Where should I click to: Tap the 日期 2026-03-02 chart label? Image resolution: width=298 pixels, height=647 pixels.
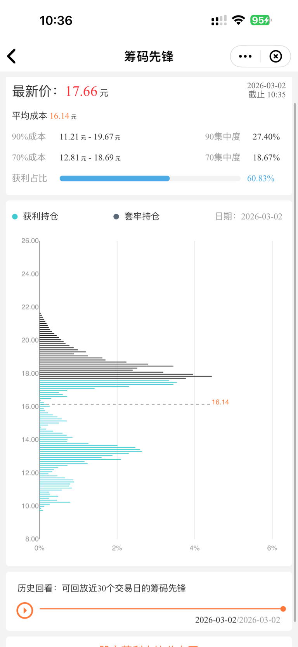[x=249, y=216]
